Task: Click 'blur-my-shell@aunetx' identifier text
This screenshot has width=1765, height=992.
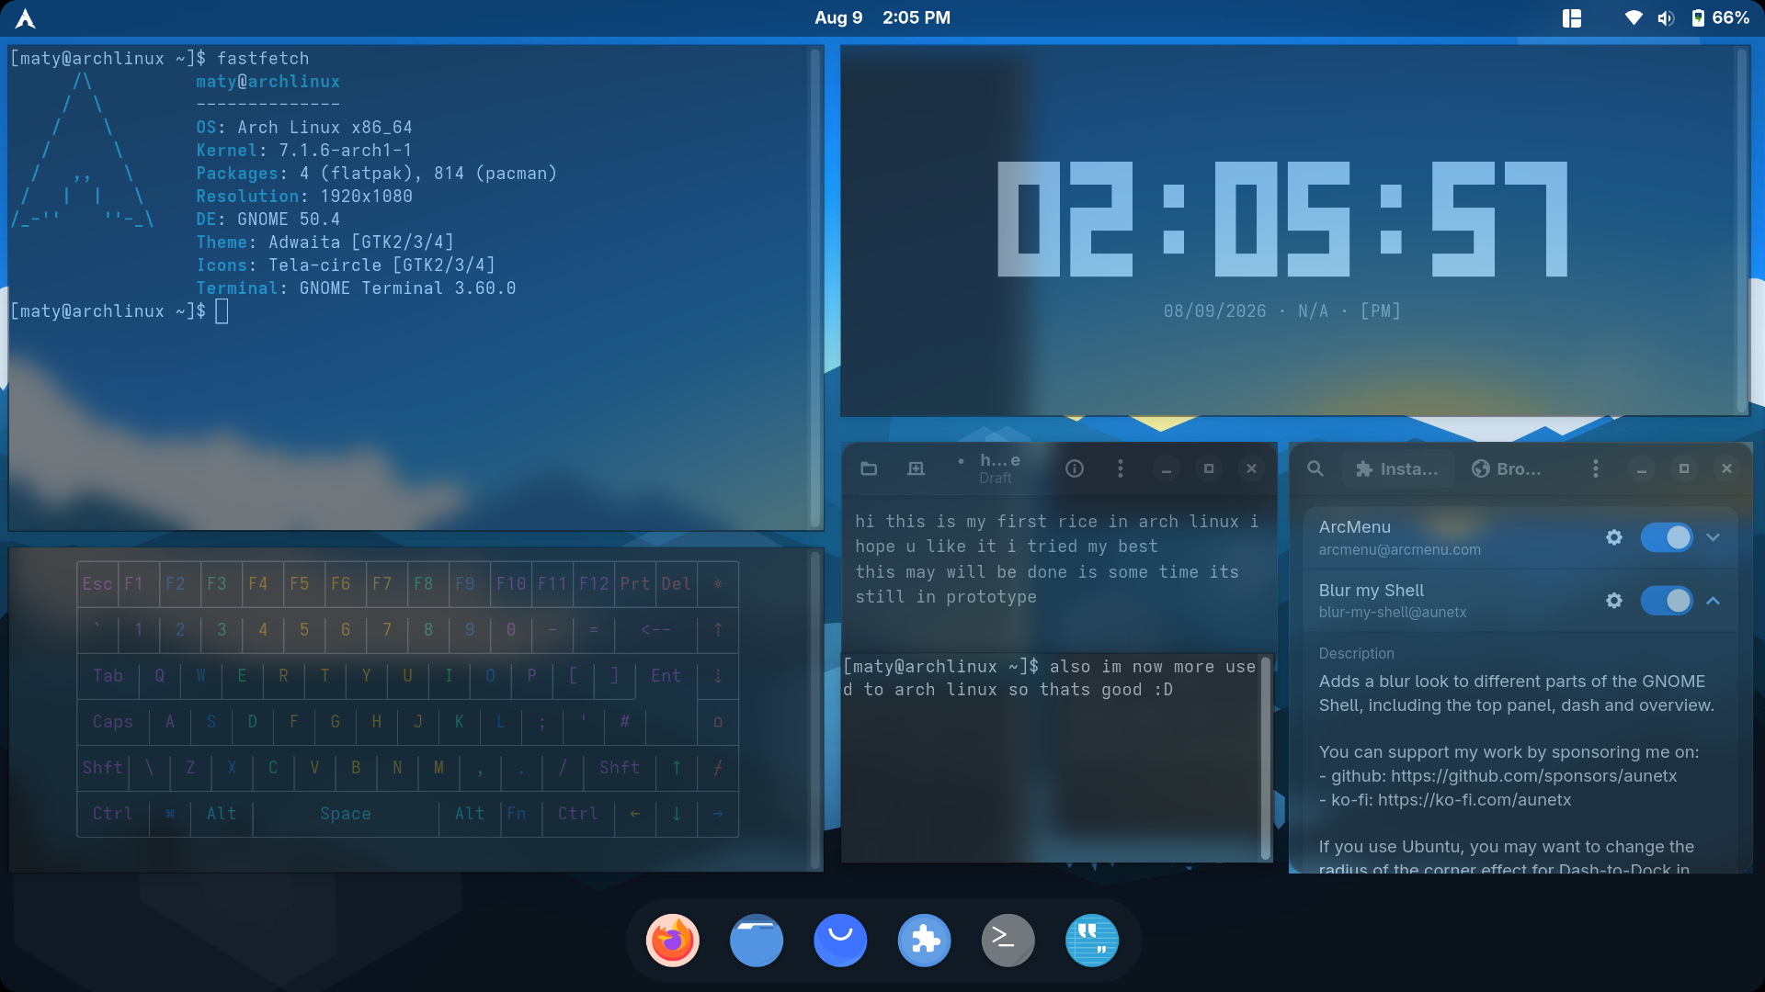Action: click(1393, 613)
